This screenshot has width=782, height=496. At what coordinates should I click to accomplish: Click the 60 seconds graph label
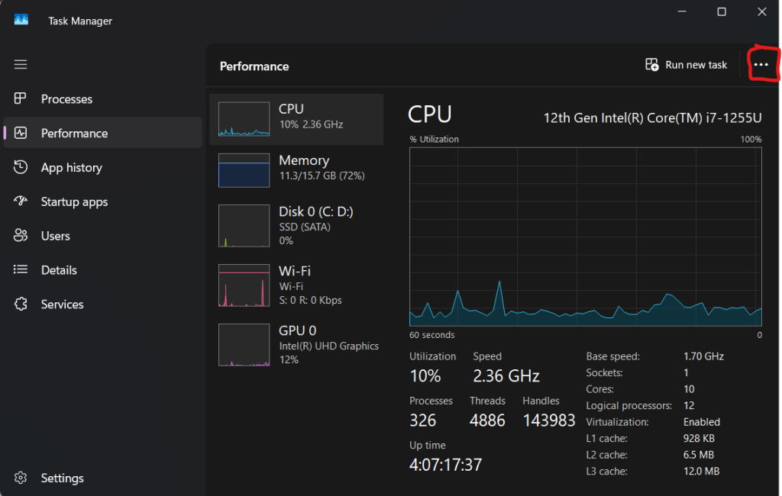pyautogui.click(x=432, y=335)
